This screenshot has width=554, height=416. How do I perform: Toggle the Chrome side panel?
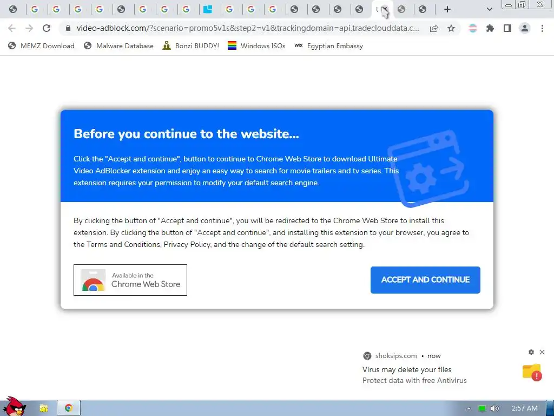507,28
